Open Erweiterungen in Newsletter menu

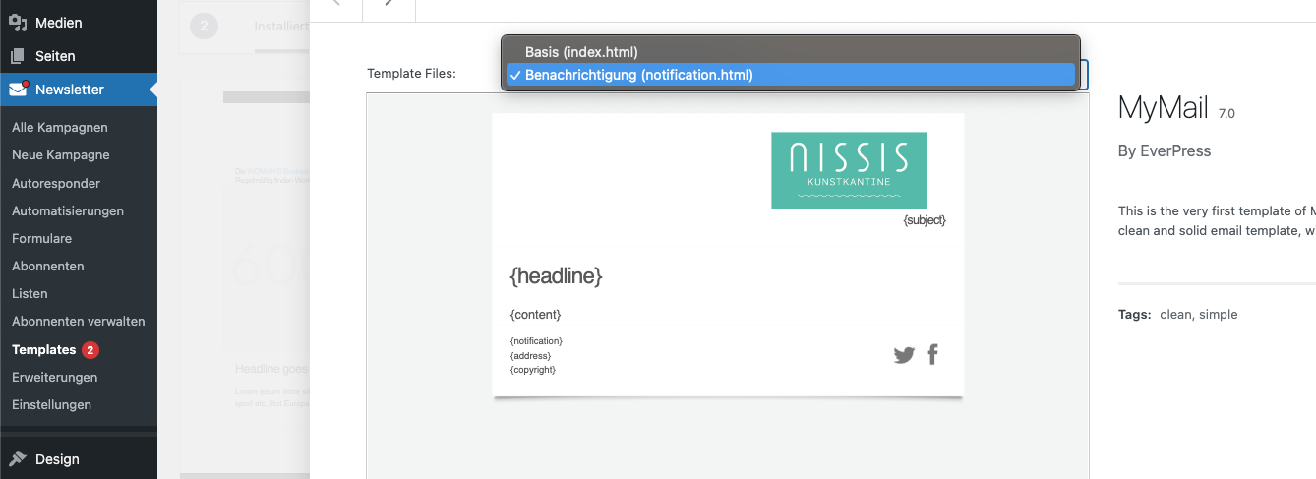pos(55,378)
